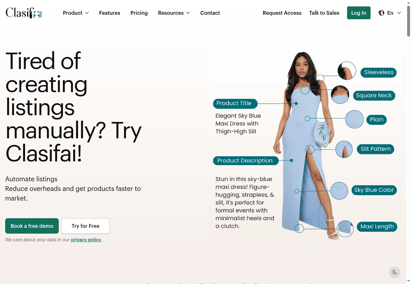The width and height of the screenshot is (411, 284).
Task: Select the sky blue color circle swatch
Action: (x=339, y=191)
